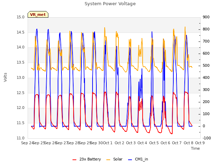Click the Oct 5 x-axis tick label
221x166 pixels.
(x=154, y=143)
